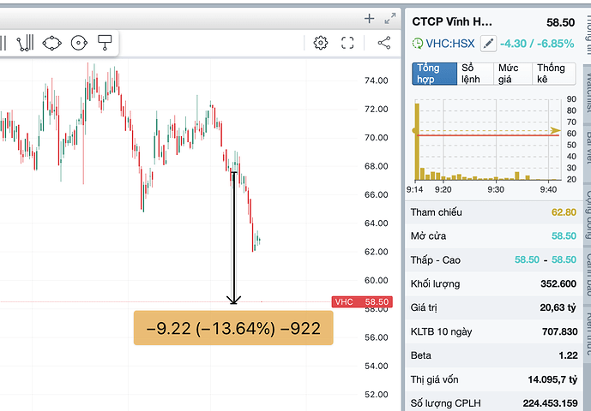Expand chart panel using diagonal arrows

pos(391,18)
